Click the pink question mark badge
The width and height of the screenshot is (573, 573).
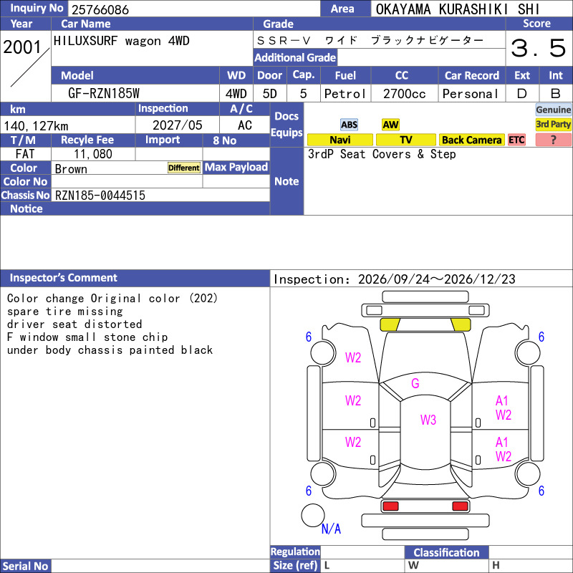(553, 140)
